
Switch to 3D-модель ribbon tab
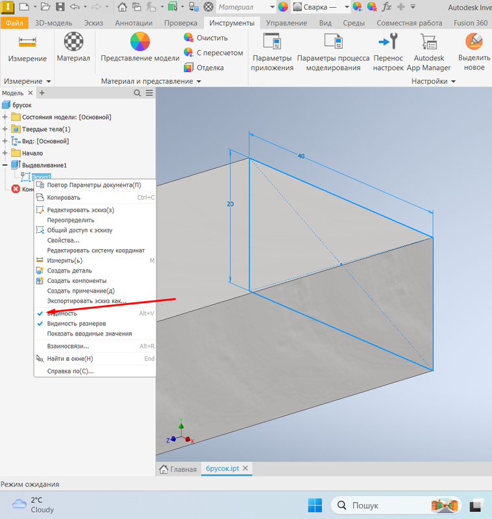point(54,23)
